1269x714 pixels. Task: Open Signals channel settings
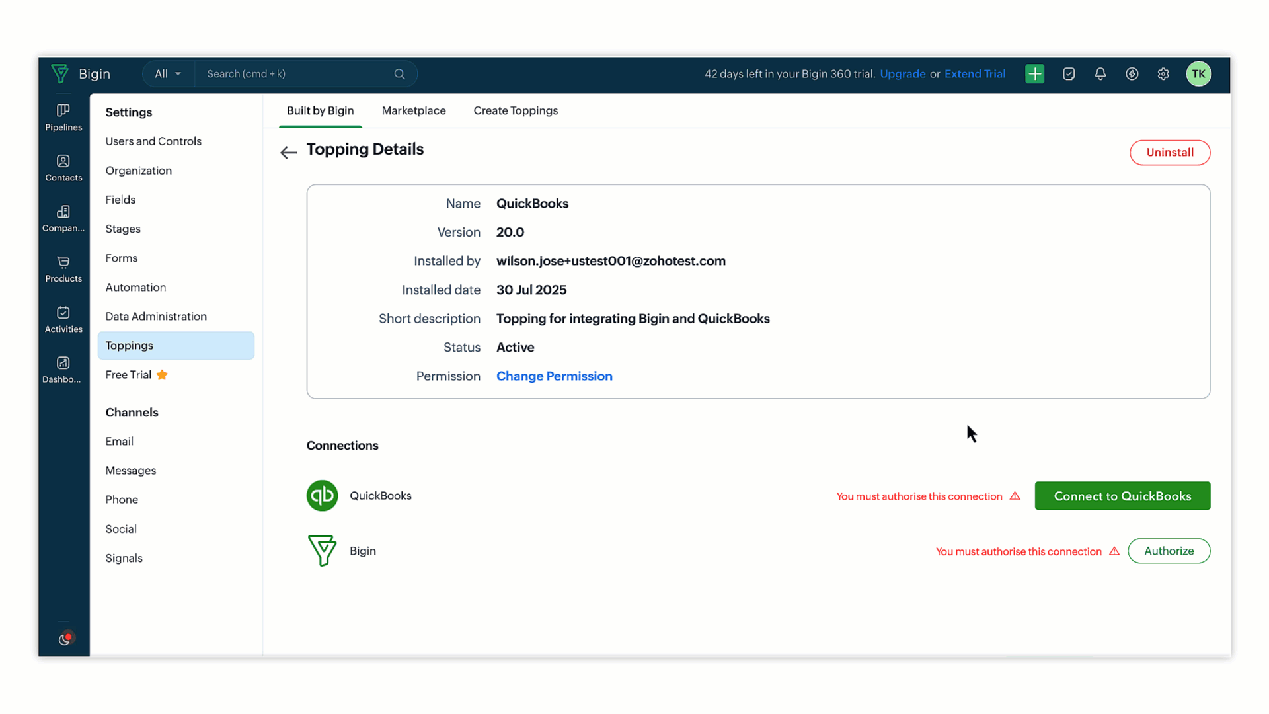124,558
